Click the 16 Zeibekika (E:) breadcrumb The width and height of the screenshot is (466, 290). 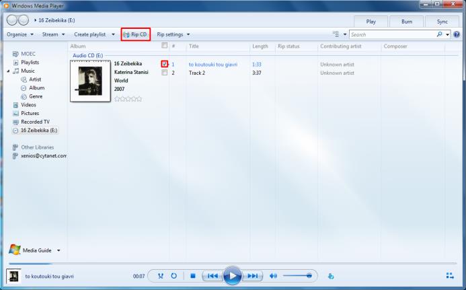pyautogui.click(x=56, y=20)
